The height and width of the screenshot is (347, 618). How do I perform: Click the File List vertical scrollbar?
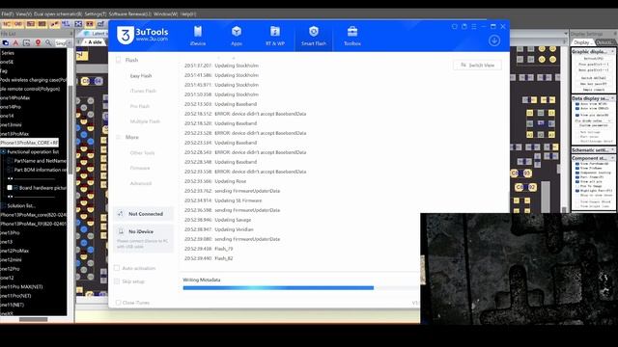[70, 130]
